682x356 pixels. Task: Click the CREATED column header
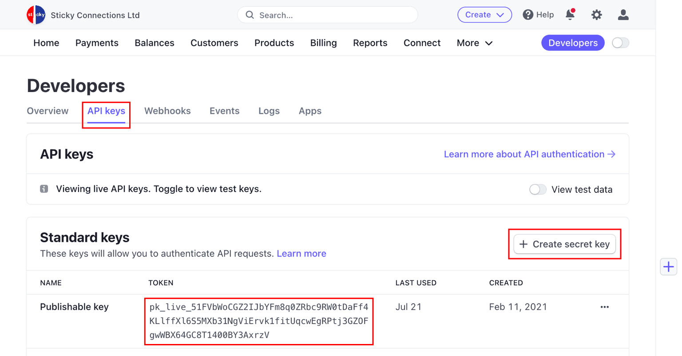point(506,283)
